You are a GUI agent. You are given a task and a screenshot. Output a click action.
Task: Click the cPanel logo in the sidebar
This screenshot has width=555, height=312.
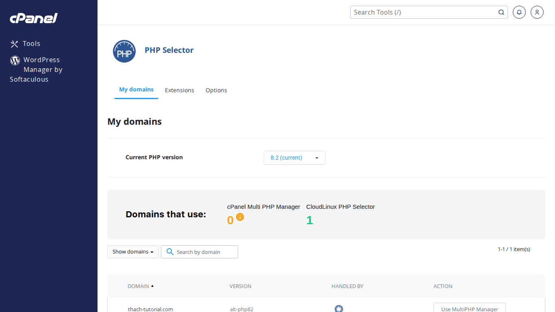tap(33, 18)
